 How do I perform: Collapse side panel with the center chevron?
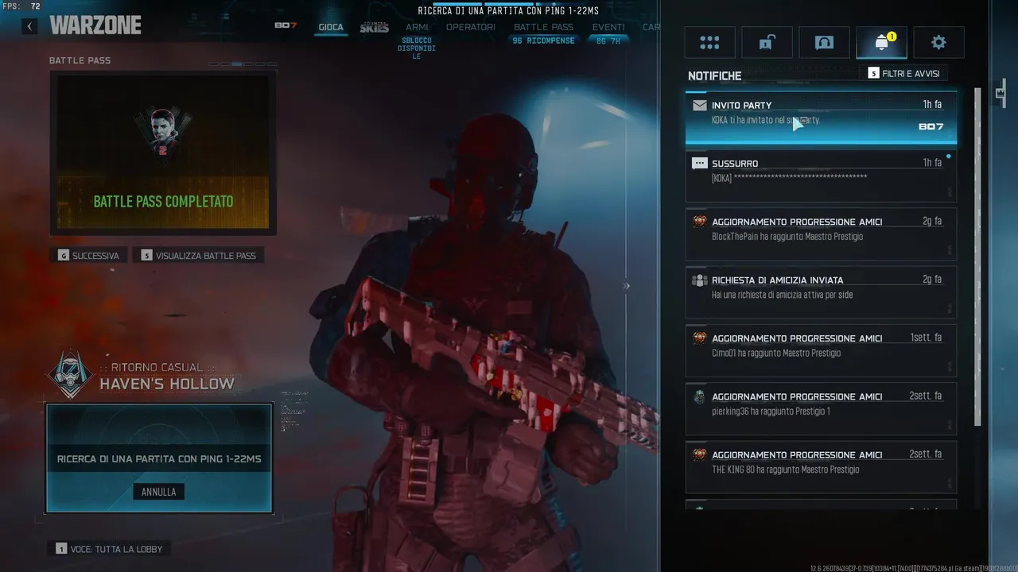click(x=627, y=286)
